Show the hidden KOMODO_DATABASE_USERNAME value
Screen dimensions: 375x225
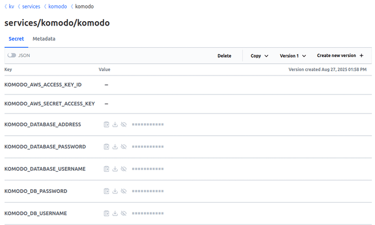[x=123, y=169]
